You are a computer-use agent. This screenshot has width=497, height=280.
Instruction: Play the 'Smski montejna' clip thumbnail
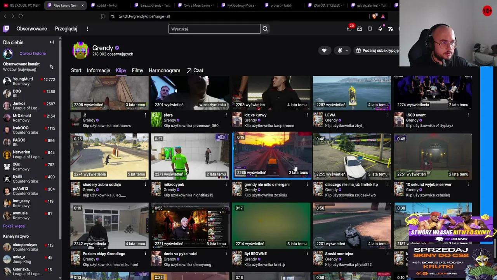coord(352,226)
